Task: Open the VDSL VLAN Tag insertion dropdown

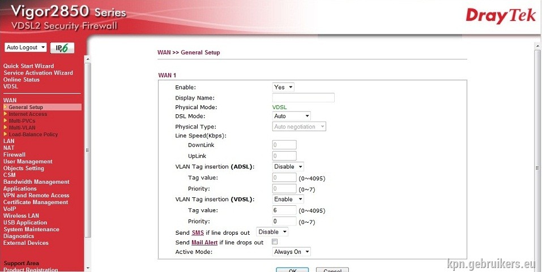Action: tap(288, 199)
